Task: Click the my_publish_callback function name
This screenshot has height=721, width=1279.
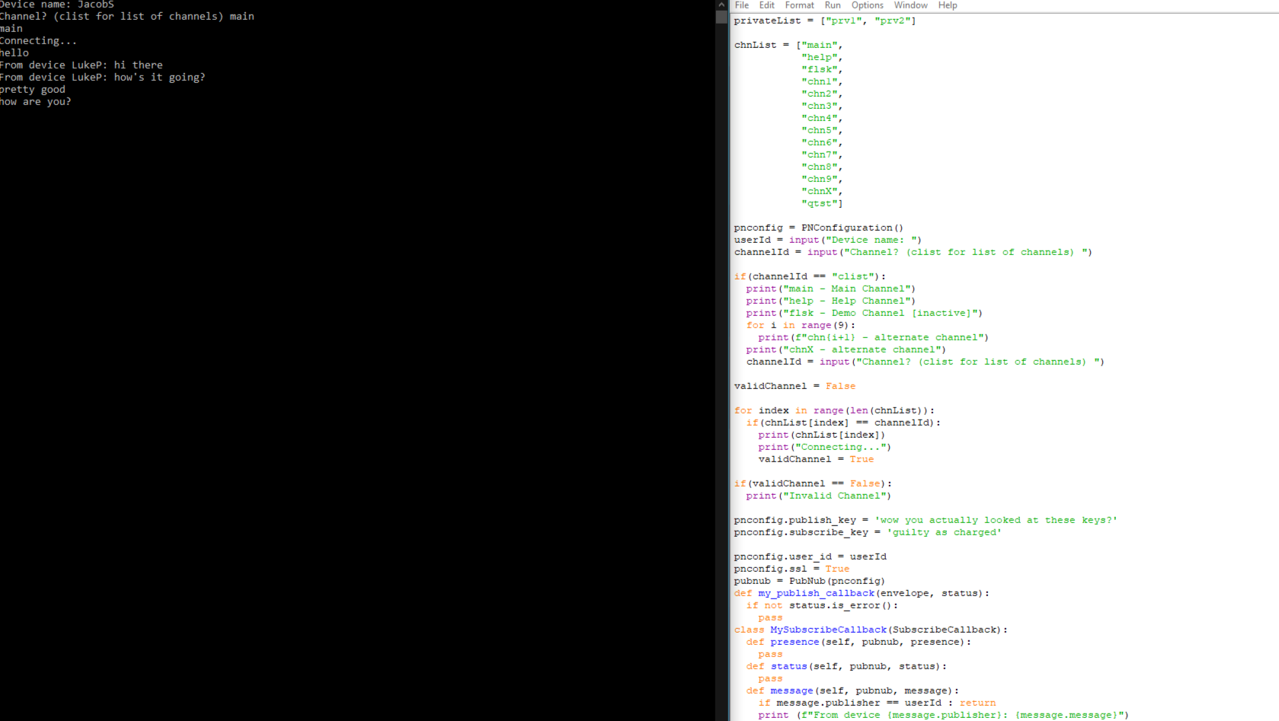Action: [x=816, y=593]
